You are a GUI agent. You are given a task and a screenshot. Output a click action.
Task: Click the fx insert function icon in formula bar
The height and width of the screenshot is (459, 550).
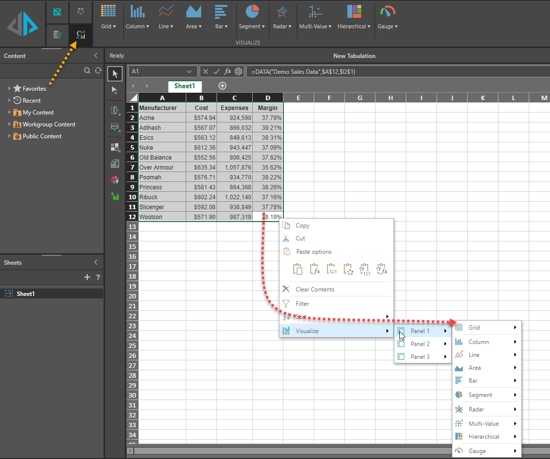[228, 71]
